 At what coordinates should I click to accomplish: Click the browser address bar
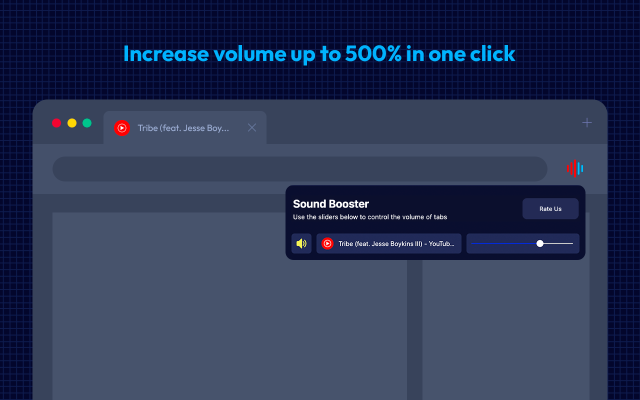300,169
